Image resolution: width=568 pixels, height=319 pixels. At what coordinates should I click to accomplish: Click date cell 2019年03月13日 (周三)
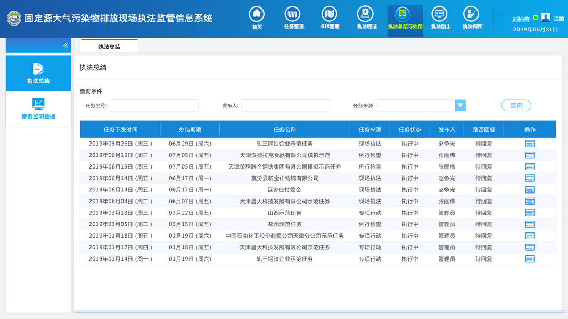(120, 213)
